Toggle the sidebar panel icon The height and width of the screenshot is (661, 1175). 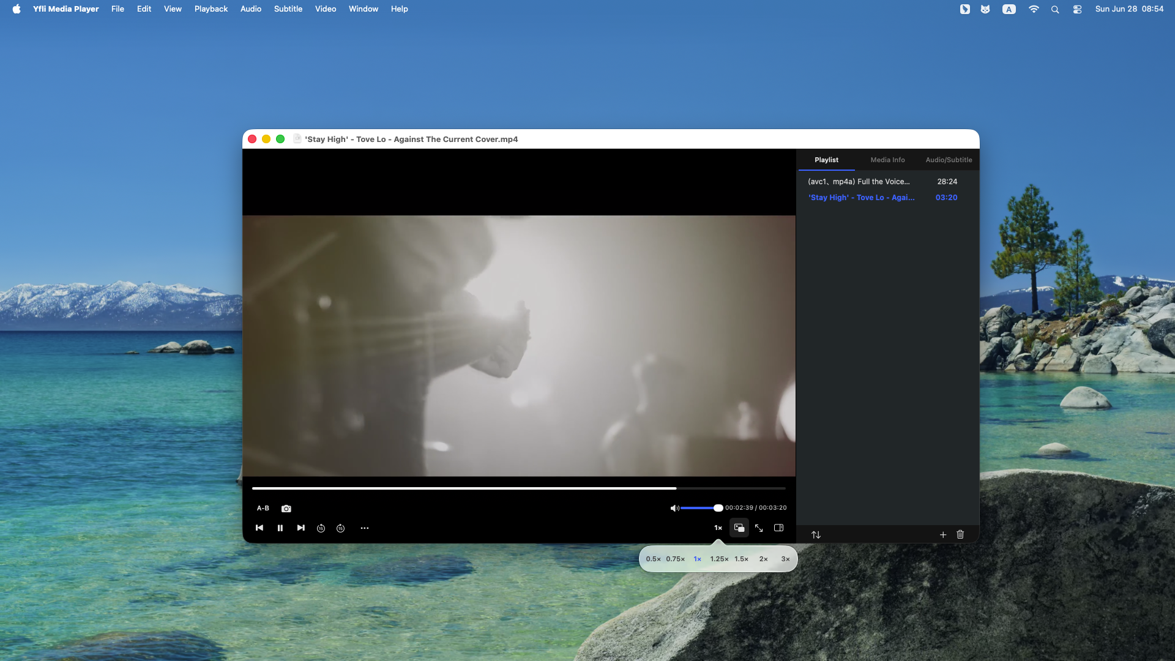[x=778, y=528]
